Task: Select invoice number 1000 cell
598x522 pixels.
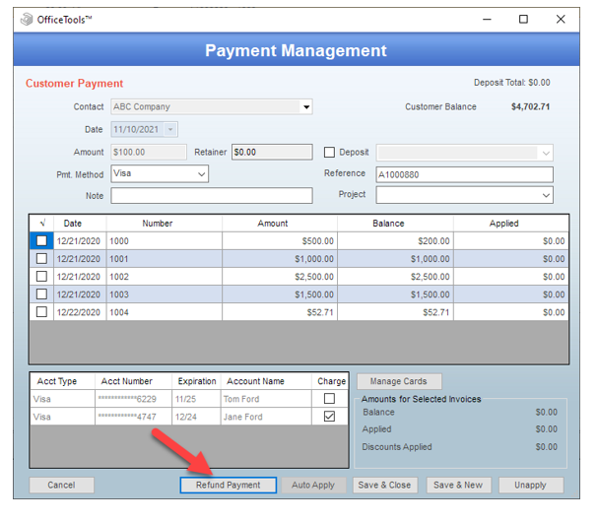Action: [164, 241]
